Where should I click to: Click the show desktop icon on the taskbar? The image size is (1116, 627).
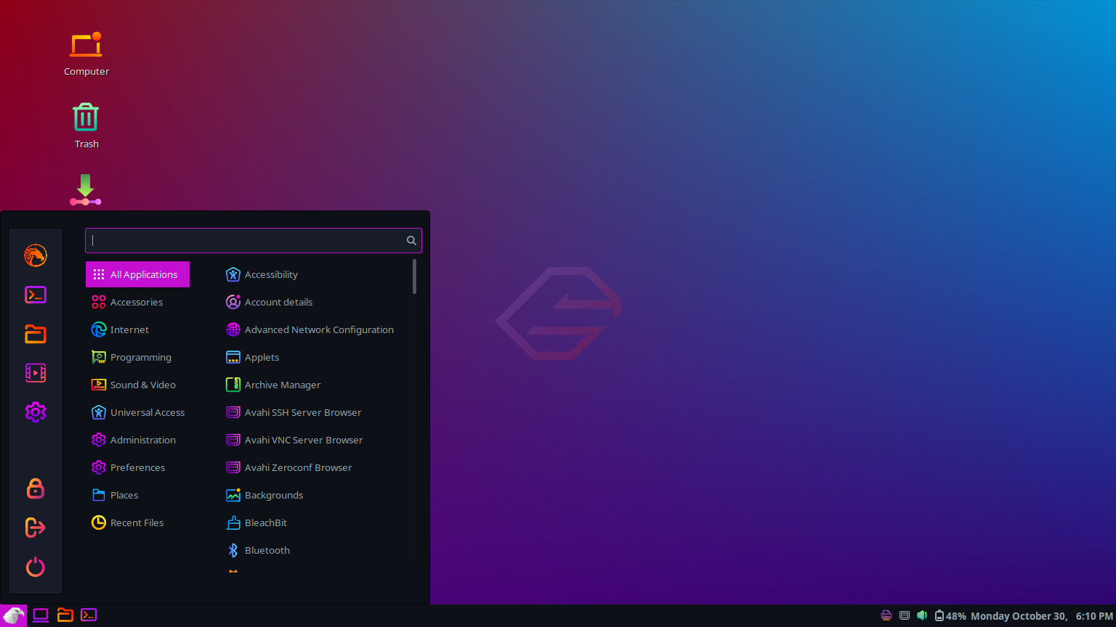coord(41,615)
